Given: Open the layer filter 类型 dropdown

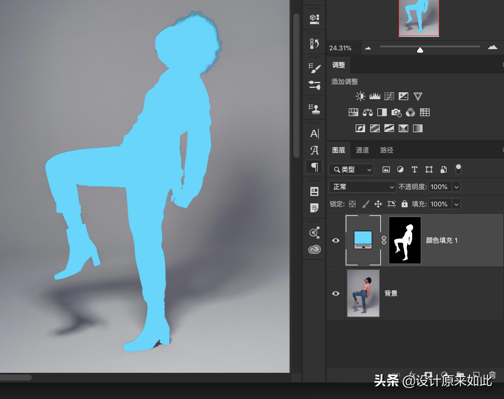Looking at the screenshot, I should point(351,169).
